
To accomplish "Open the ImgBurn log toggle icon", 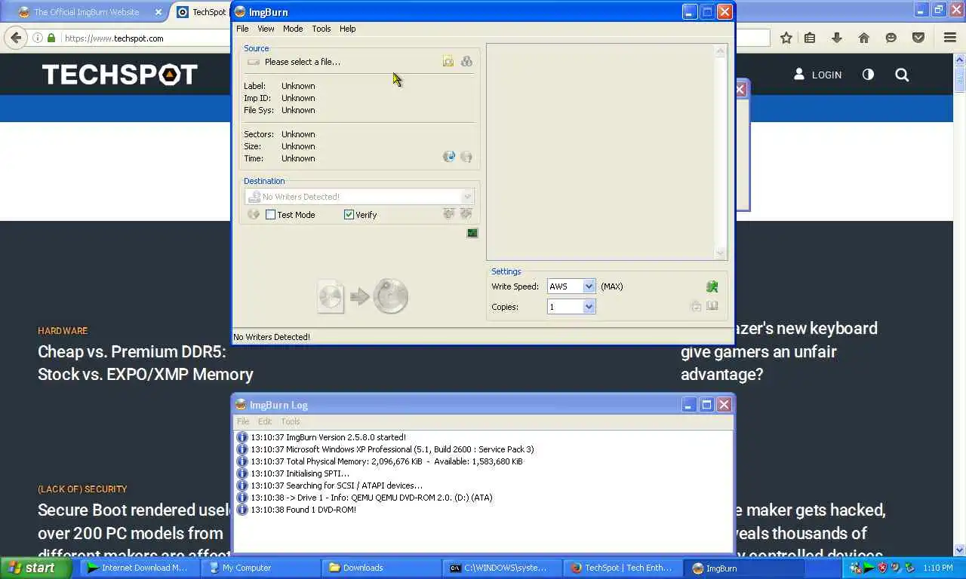I will pyautogui.click(x=472, y=233).
